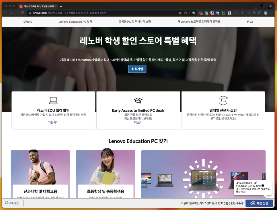Click Early Access to limited PC deals heading
Screen dimensions: 277x210
[138, 110]
